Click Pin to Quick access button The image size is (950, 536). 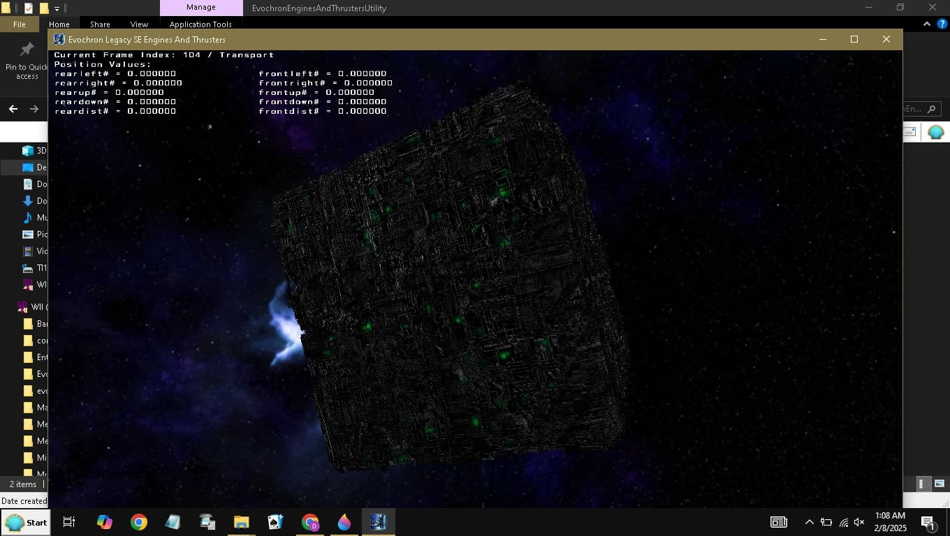27,61
